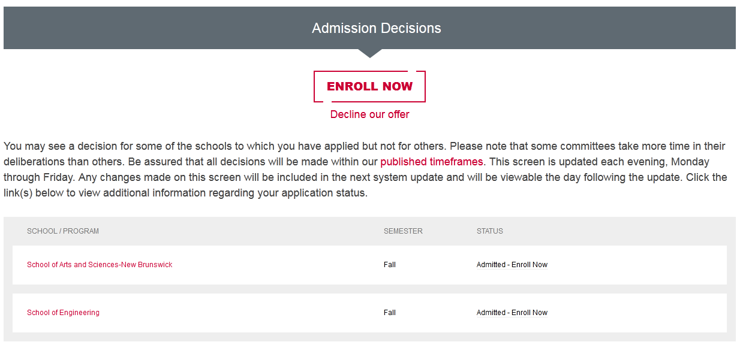Screen dimensions: 749x360
Task: Open School of Arts and Sciences-New Brunswick link
Action: pos(100,265)
